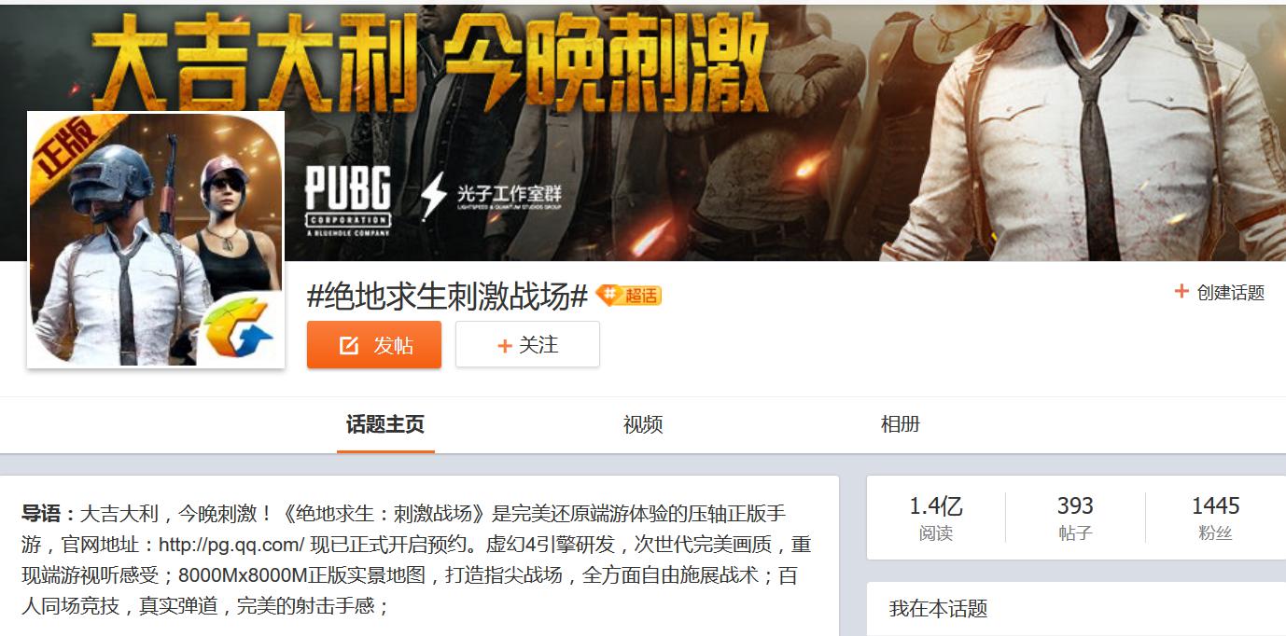Click the 创建话题 link
1286x636 pixels.
pyautogui.click(x=1219, y=292)
